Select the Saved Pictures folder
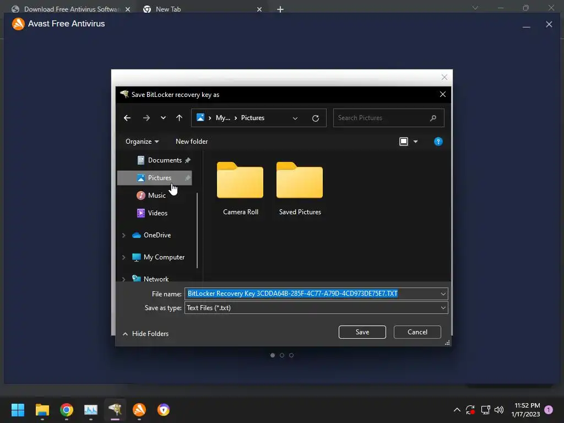This screenshot has width=564, height=423. [x=300, y=188]
